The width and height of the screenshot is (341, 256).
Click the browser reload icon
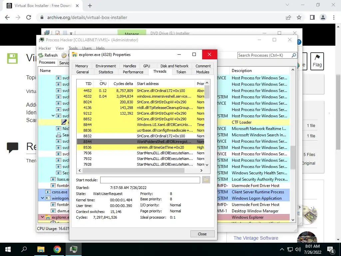[x=29, y=17]
